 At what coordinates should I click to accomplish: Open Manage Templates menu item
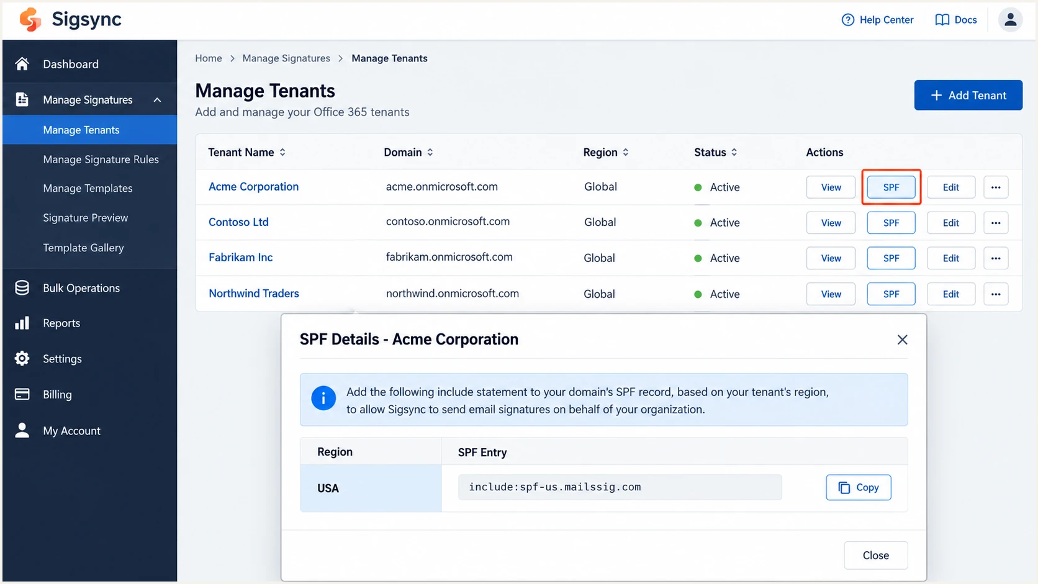(x=88, y=188)
